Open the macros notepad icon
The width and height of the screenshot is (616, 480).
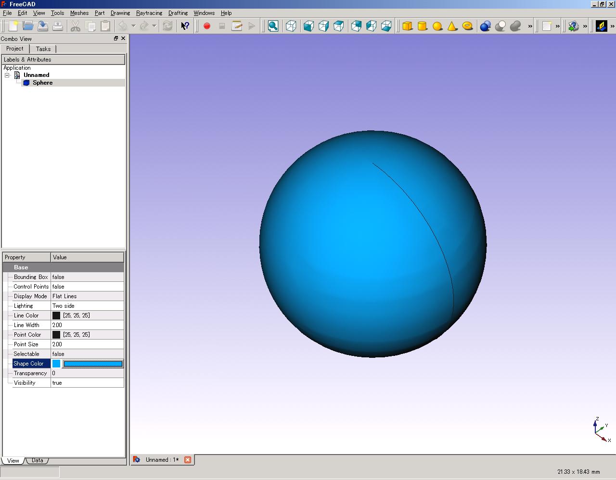237,26
